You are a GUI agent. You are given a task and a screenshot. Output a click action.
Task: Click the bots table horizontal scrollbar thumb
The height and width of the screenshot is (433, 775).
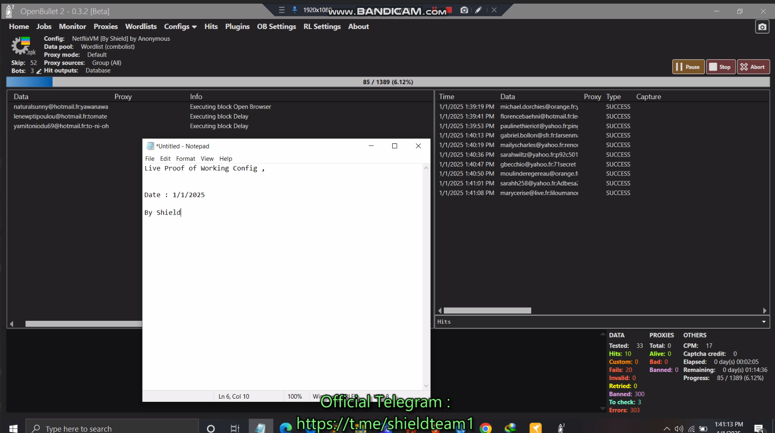(x=84, y=324)
